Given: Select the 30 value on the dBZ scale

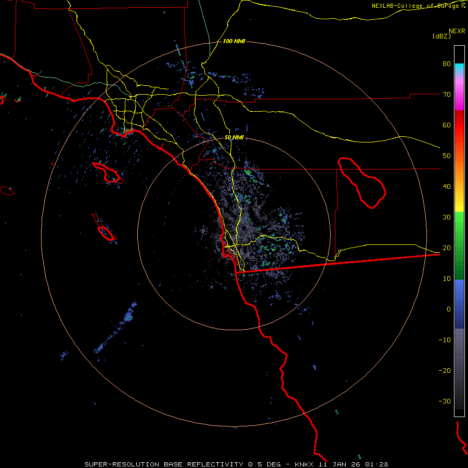Looking at the screenshot, I should point(447,217).
